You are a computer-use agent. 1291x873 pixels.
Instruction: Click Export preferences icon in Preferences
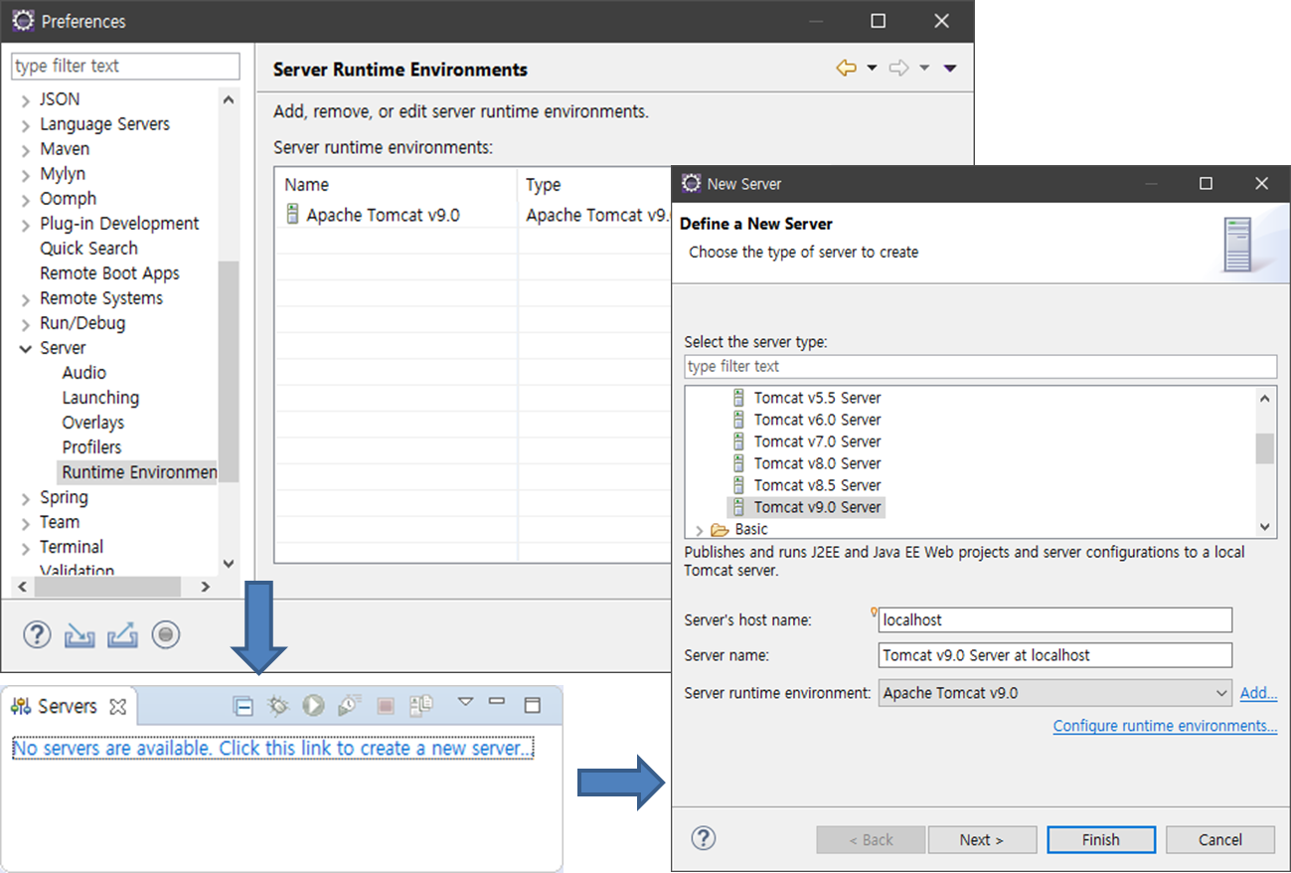click(x=122, y=634)
